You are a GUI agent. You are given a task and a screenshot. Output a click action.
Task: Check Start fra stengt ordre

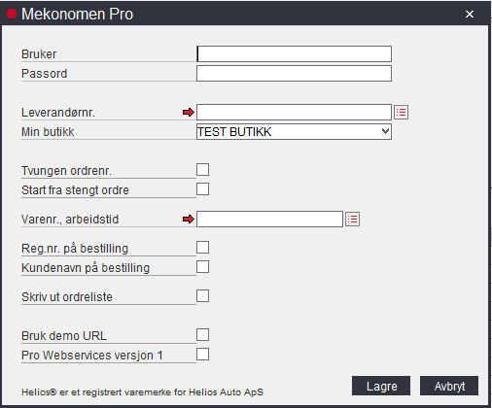[x=202, y=188]
